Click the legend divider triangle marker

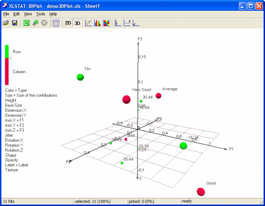pyautogui.click(x=10, y=58)
